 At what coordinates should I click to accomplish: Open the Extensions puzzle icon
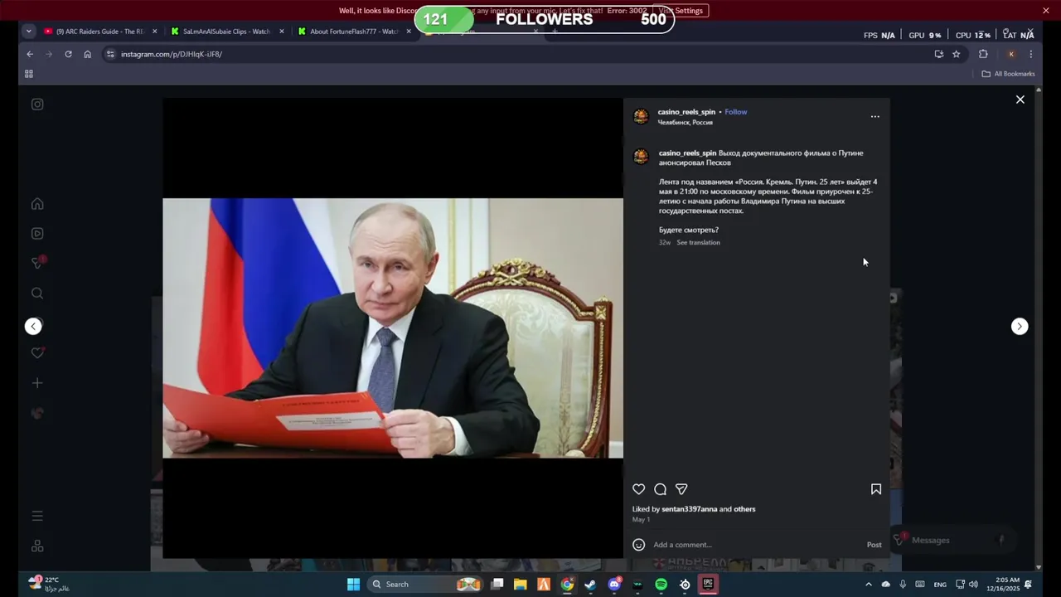tap(983, 54)
